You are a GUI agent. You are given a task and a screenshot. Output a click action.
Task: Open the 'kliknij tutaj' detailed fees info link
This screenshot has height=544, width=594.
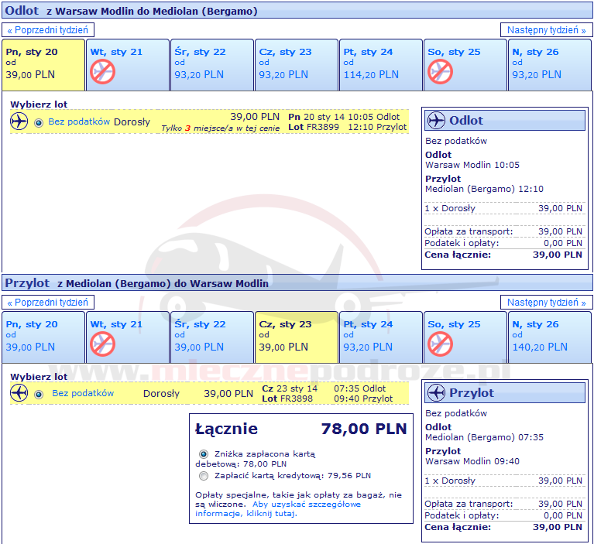coord(271,514)
